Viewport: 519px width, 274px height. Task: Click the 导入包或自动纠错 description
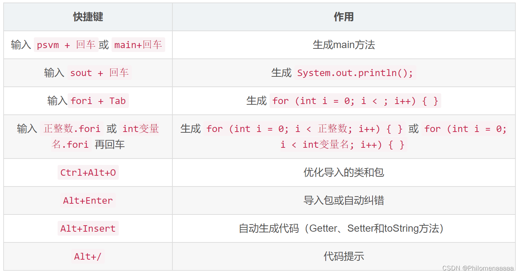[x=344, y=200]
